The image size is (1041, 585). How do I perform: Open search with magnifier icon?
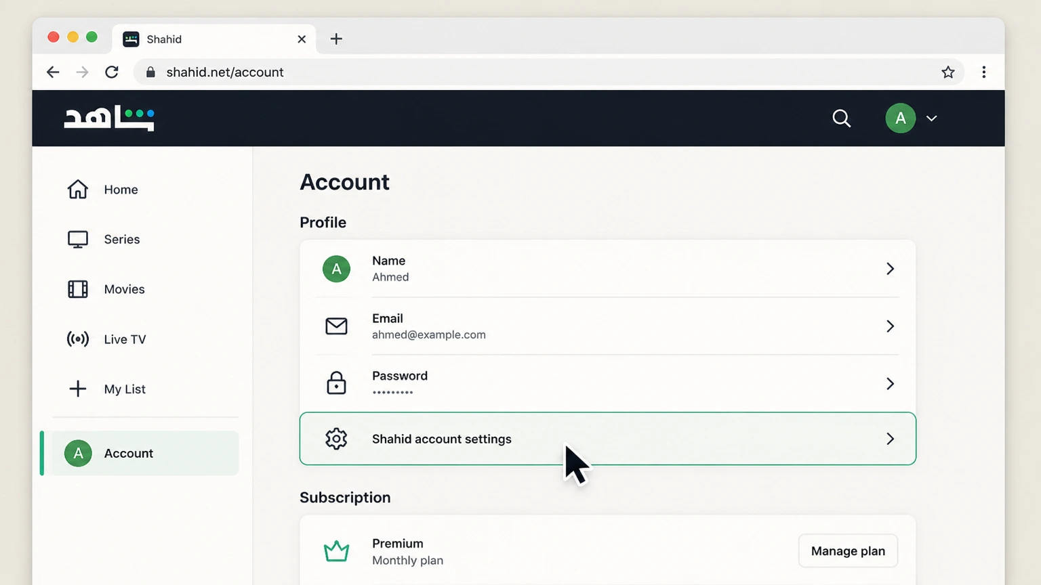[x=841, y=118]
